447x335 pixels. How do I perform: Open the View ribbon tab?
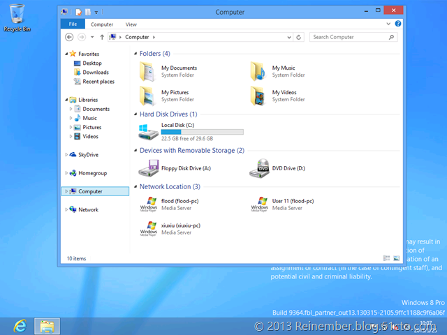131,24
